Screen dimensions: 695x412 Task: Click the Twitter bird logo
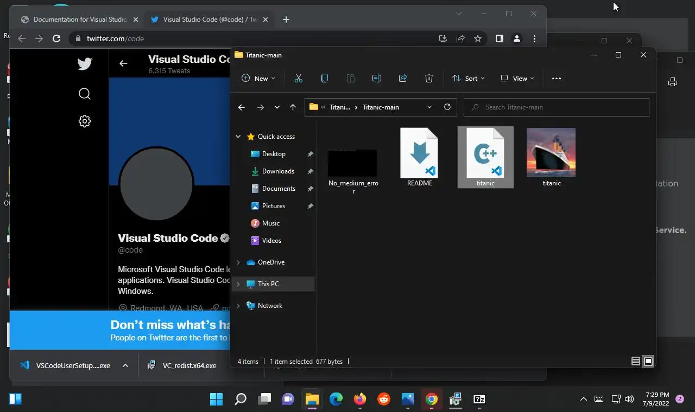click(85, 64)
